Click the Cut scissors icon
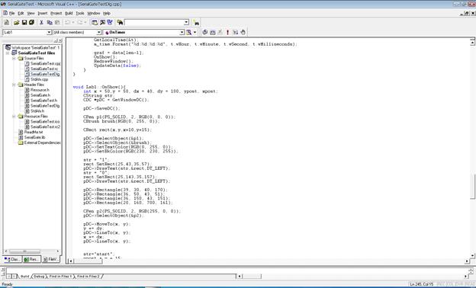 (x=42, y=22)
